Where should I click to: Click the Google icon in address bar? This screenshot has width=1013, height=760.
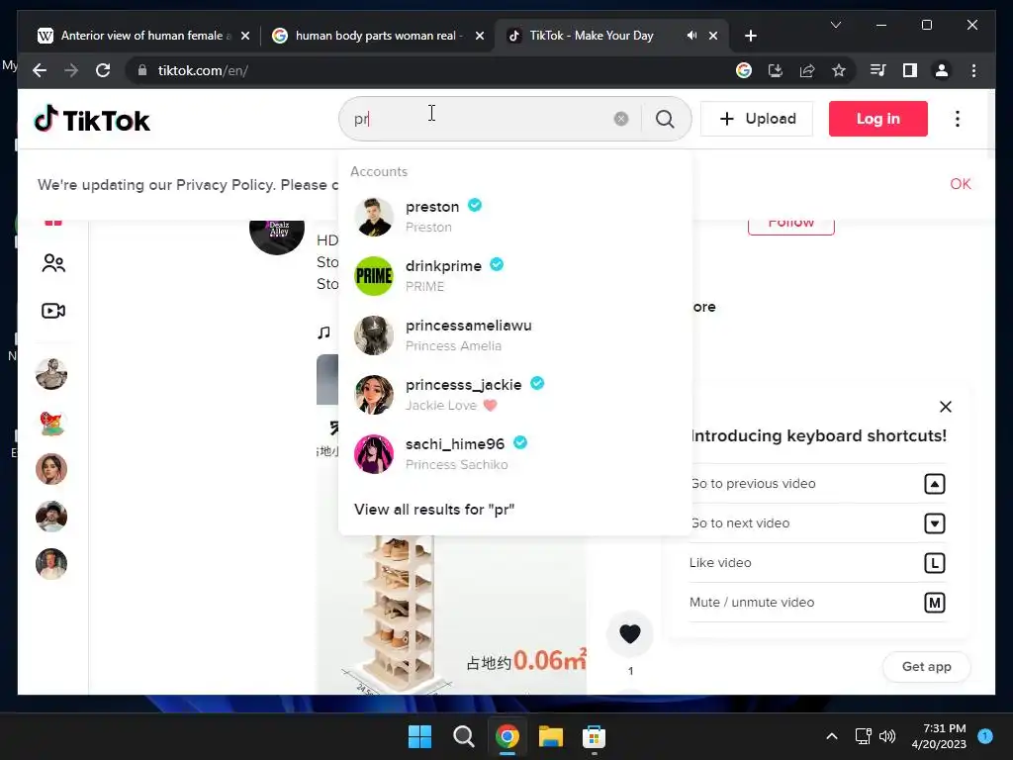click(x=744, y=70)
